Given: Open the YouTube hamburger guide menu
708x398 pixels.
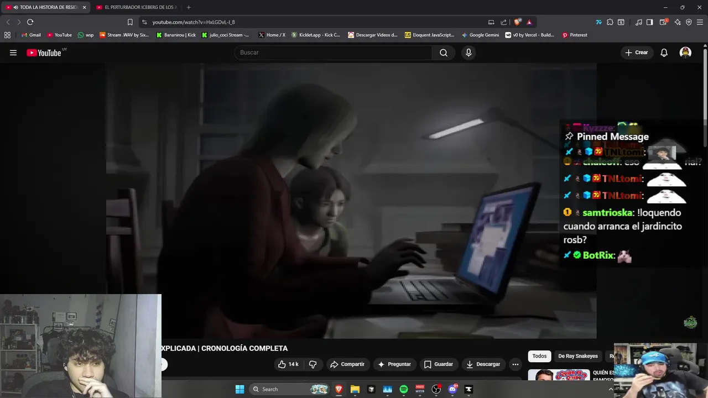Looking at the screenshot, I should pyautogui.click(x=13, y=53).
